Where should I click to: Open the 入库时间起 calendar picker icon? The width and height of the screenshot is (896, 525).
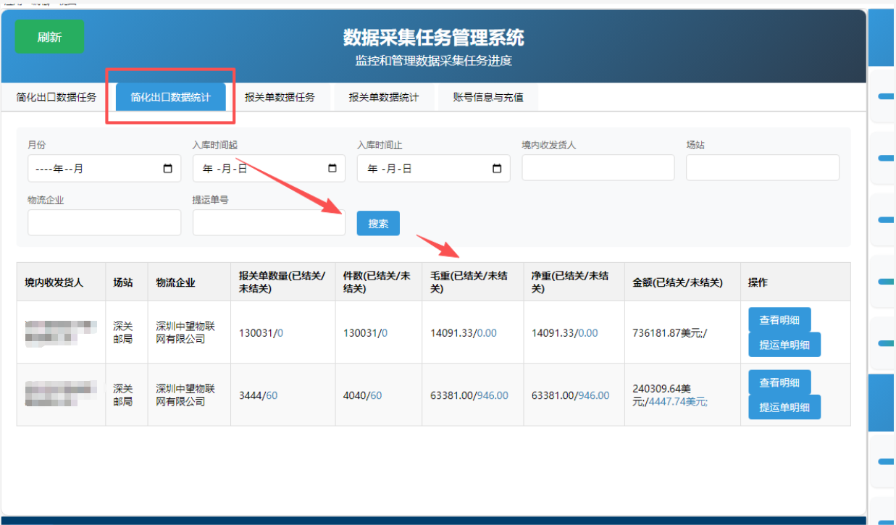332,169
